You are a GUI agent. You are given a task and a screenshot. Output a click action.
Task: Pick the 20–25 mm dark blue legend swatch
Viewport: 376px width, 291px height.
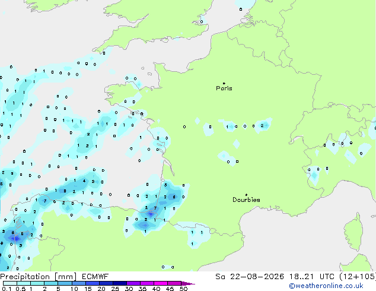106,283
